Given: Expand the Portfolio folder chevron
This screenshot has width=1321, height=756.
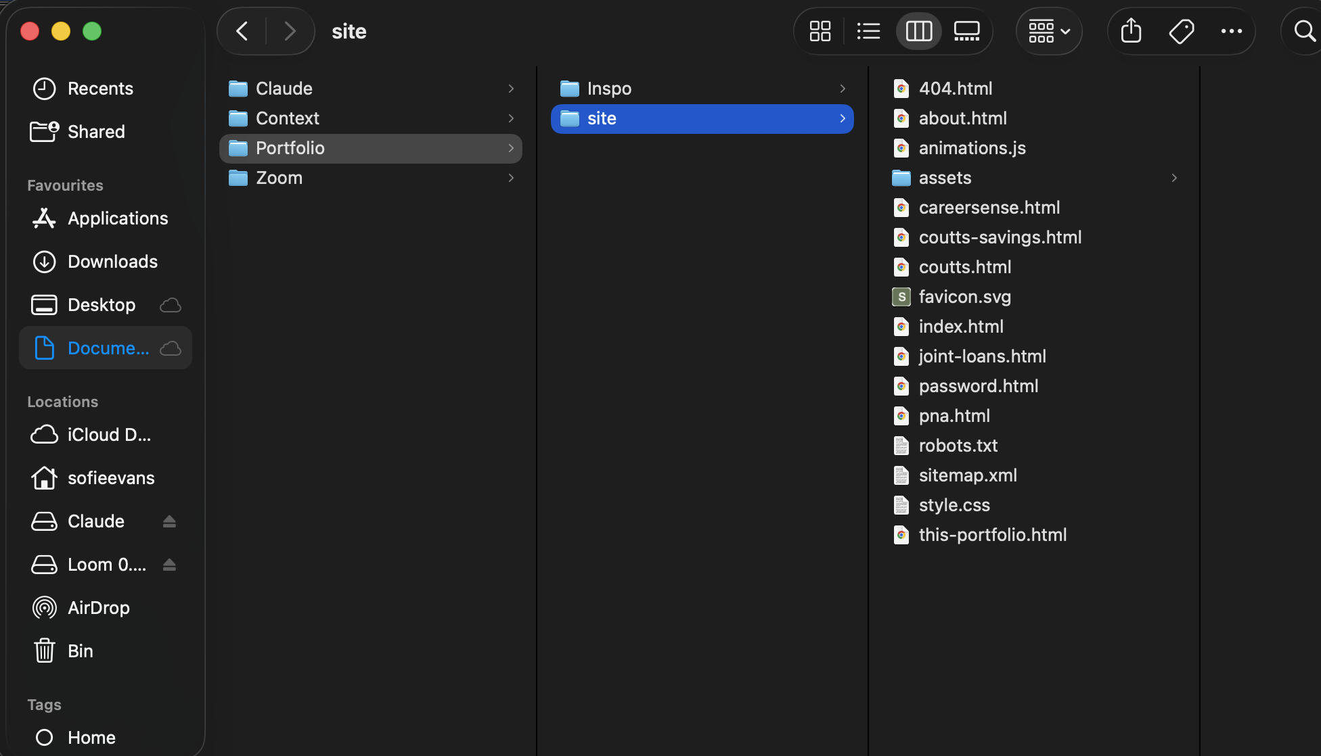Looking at the screenshot, I should (x=511, y=148).
